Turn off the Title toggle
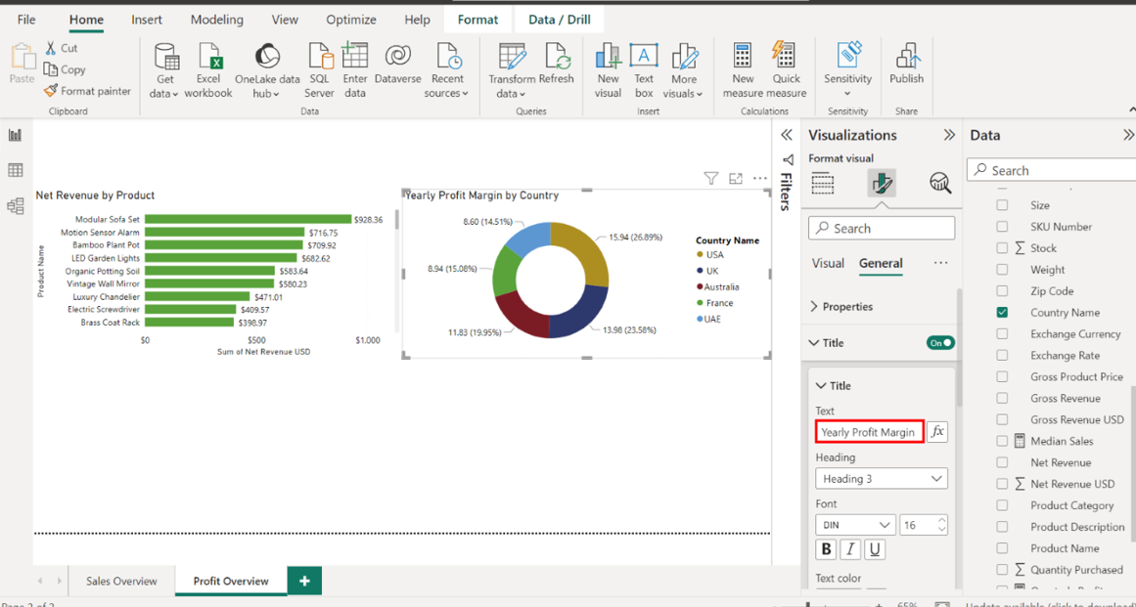The height and width of the screenshot is (607, 1136). coord(939,343)
